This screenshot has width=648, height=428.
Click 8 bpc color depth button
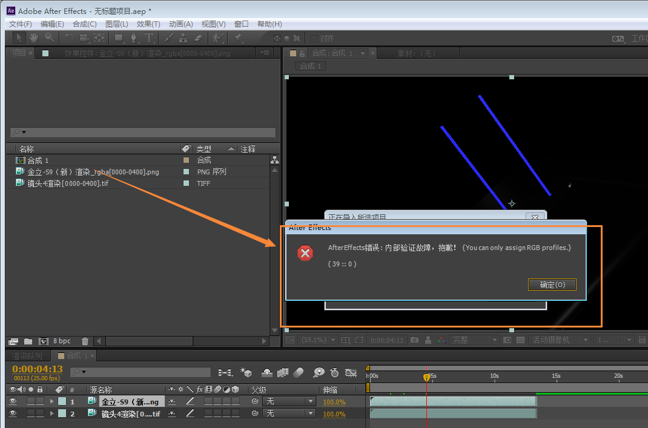(x=62, y=341)
